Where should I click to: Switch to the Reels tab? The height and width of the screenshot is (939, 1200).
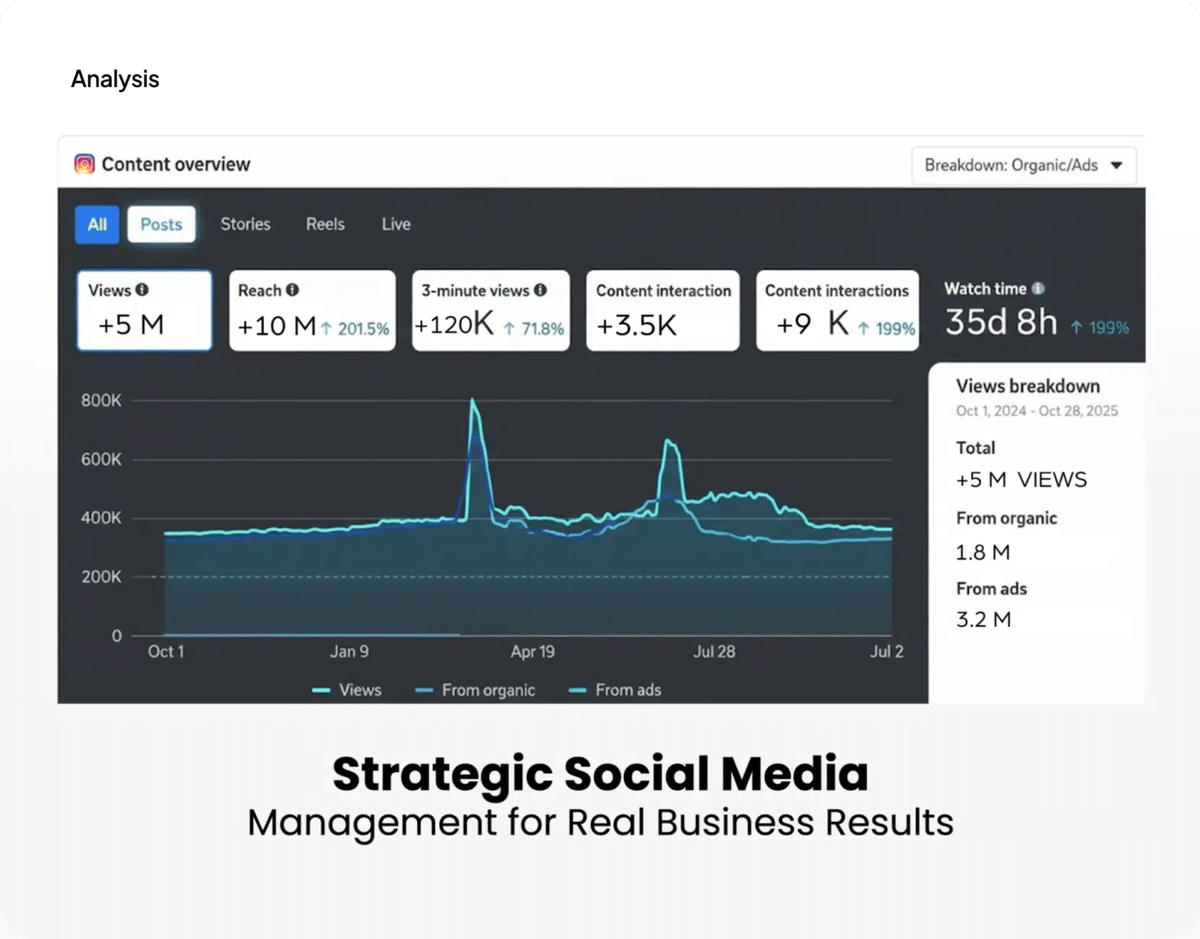tap(325, 224)
